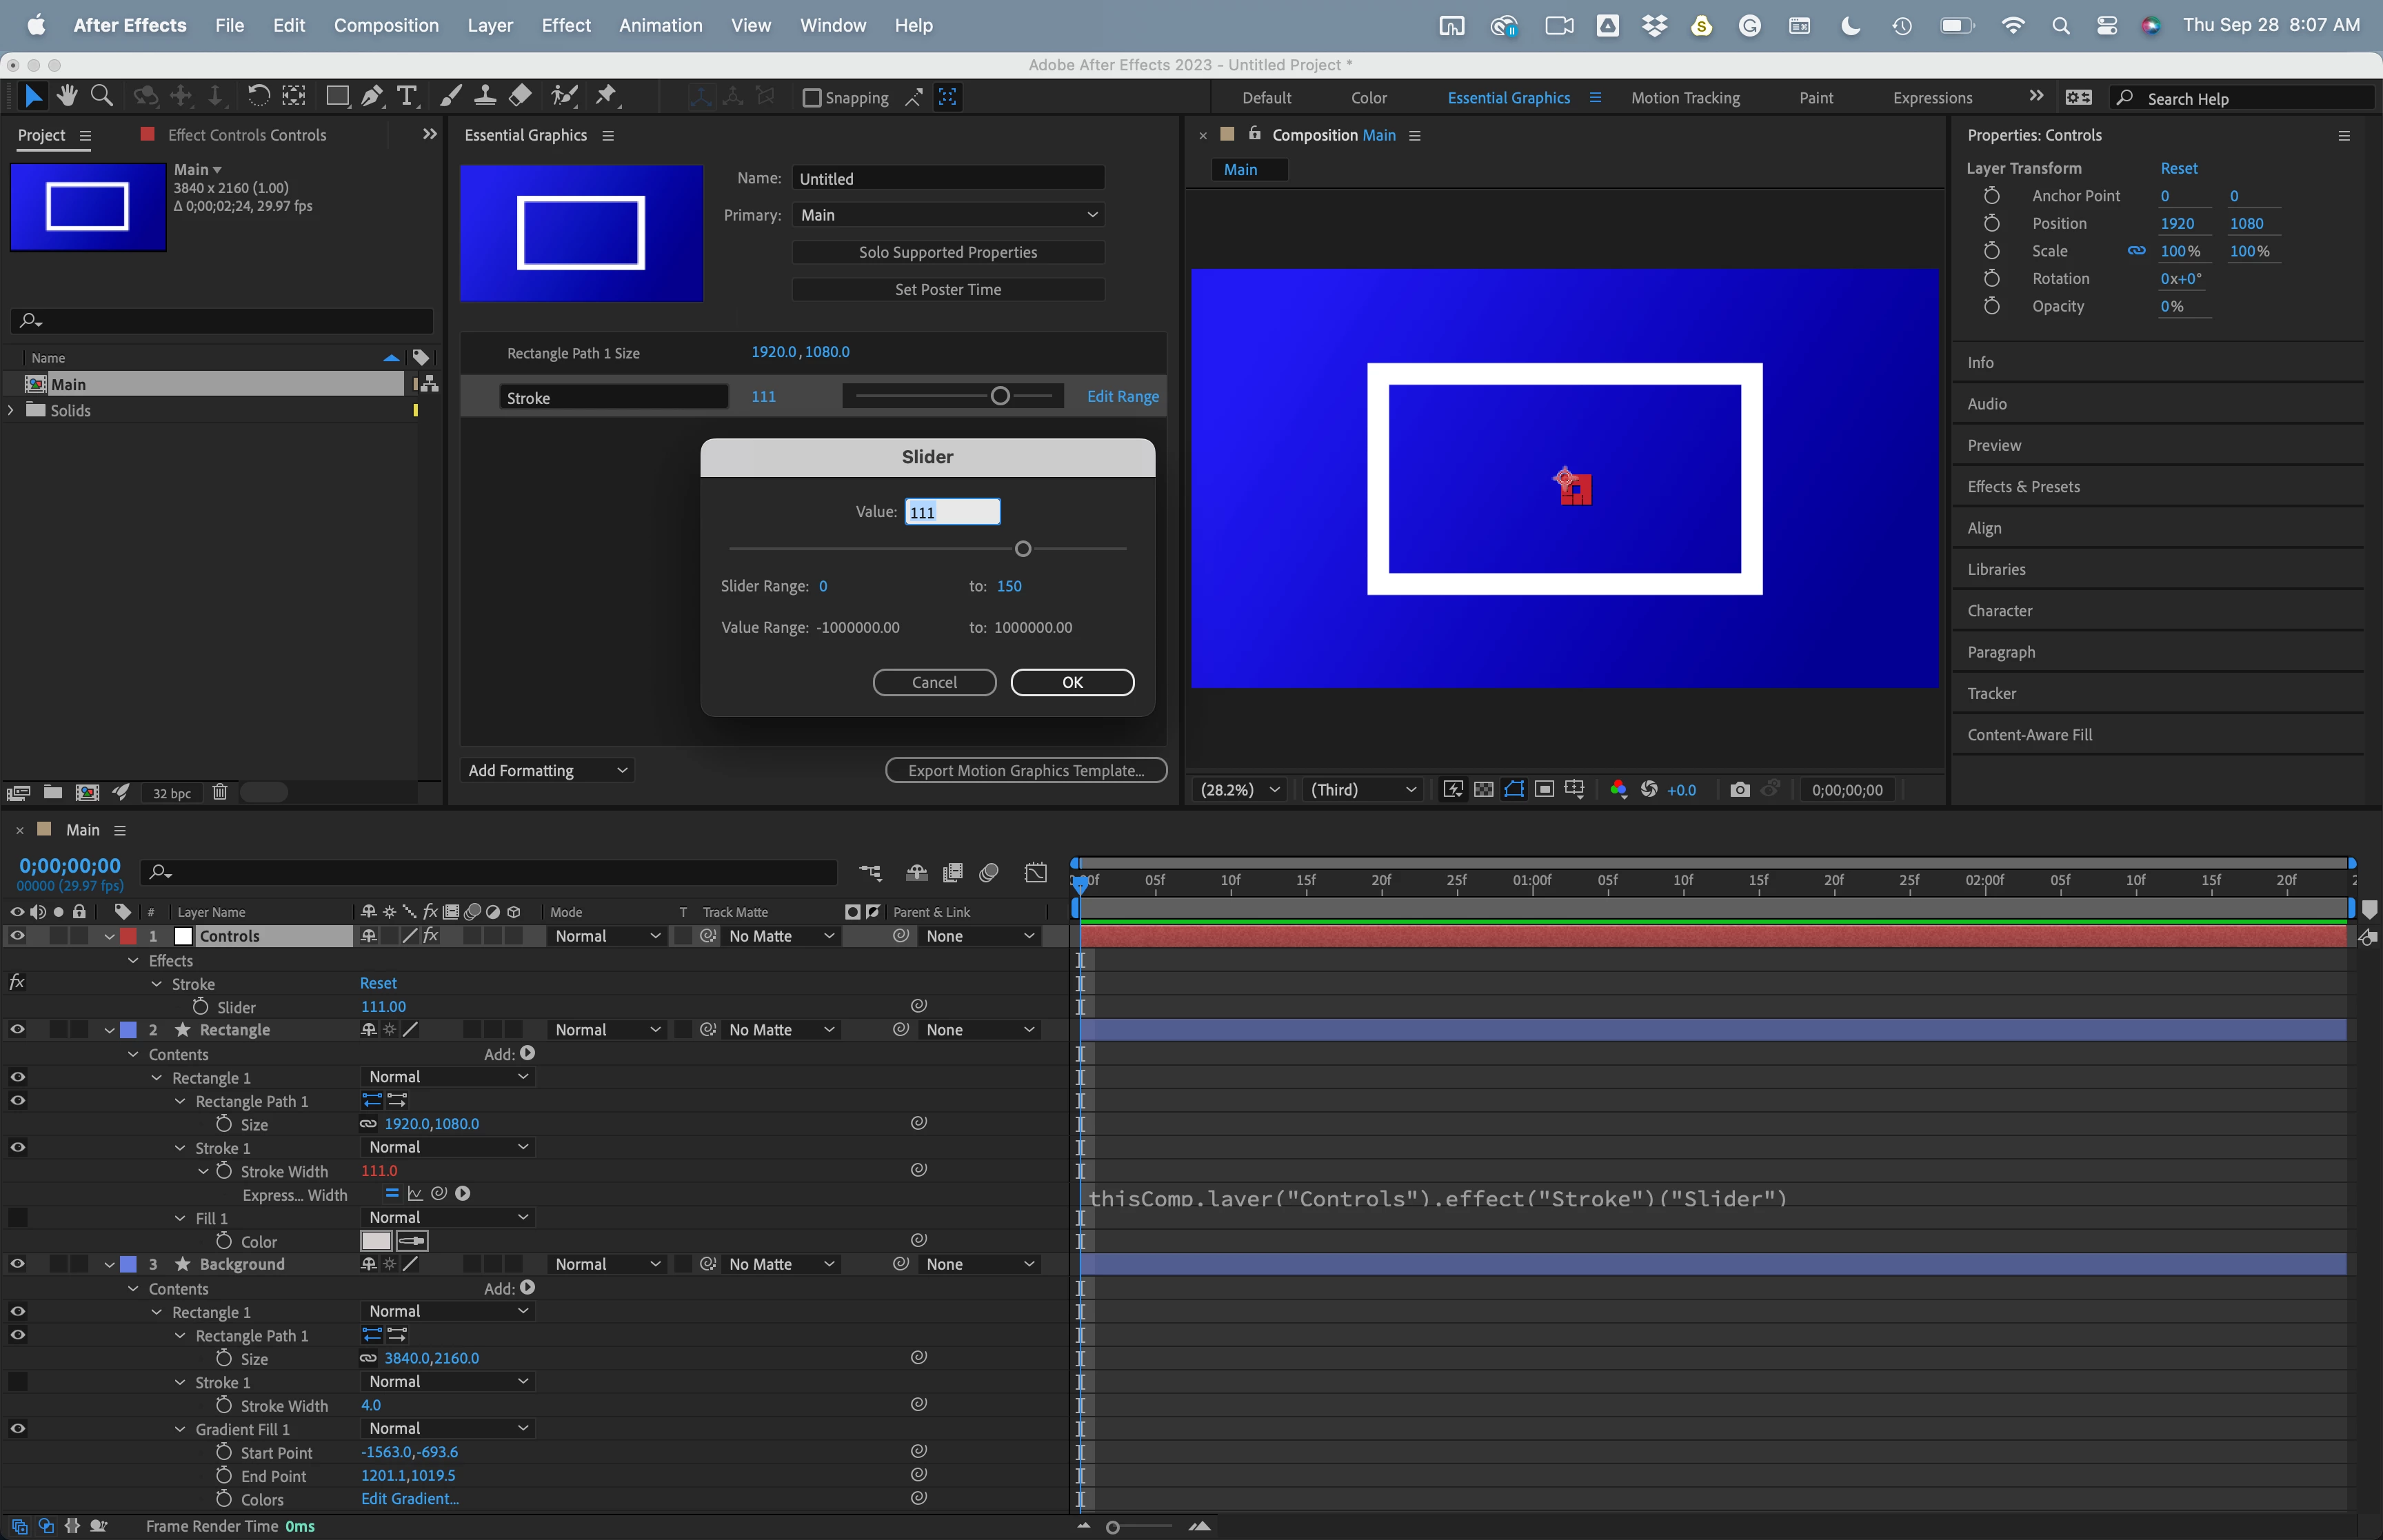Select the Zoom tool in toolbar
The width and height of the screenshot is (2383, 1540).
click(x=101, y=96)
